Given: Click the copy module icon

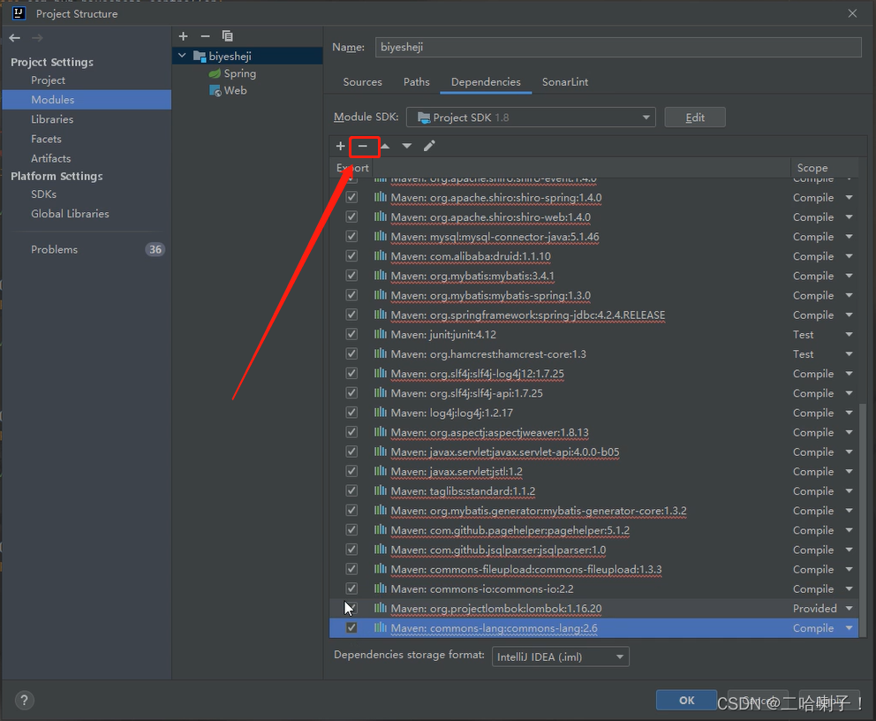Looking at the screenshot, I should tap(227, 36).
